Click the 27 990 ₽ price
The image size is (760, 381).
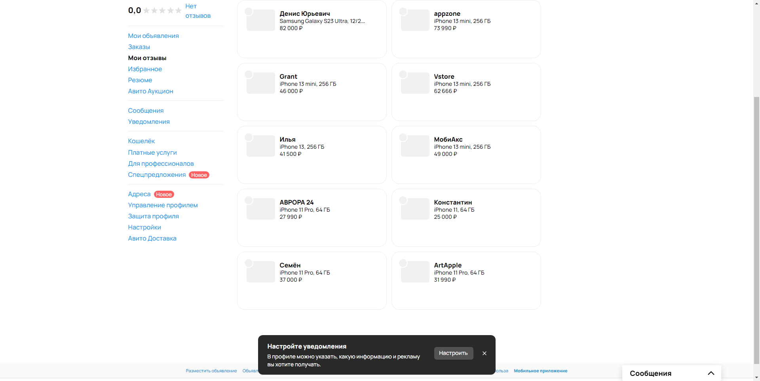coord(291,217)
